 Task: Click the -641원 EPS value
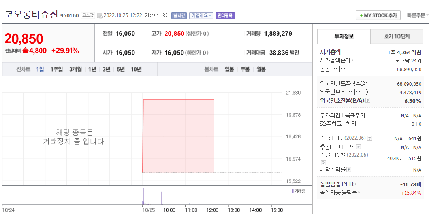tap(414, 139)
